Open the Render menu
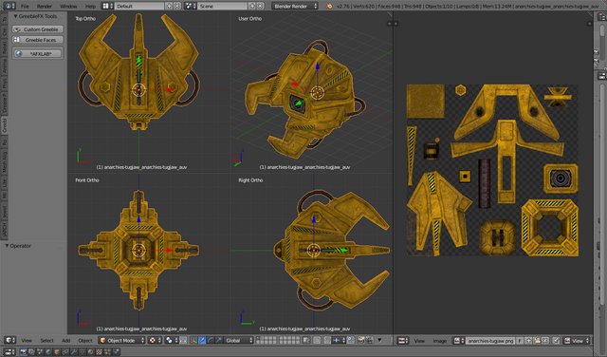607x357 pixels. coord(45,6)
